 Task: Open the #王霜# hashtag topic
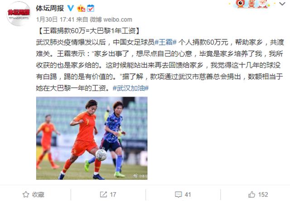[x=165, y=42]
